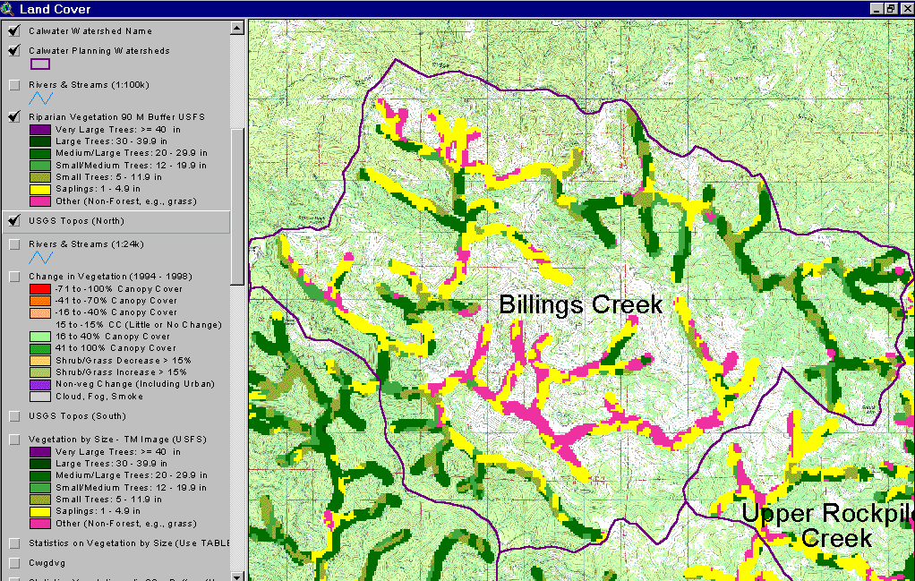915x581 pixels.
Task: Click the legend scrollbar up arrow
Action: (237, 28)
